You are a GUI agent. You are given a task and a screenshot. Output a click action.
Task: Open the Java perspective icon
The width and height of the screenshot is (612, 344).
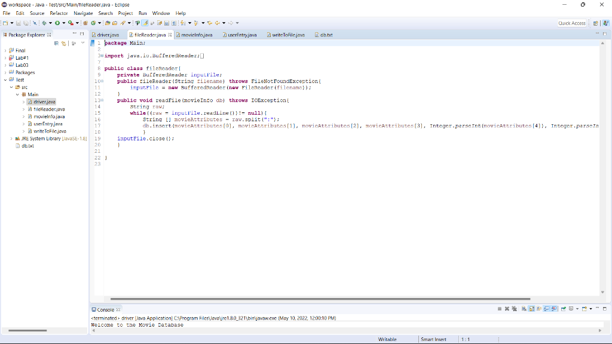(x=605, y=23)
